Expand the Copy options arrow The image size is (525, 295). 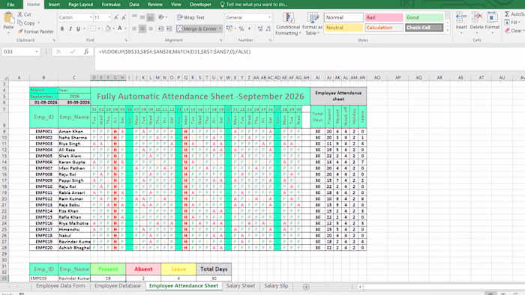pyautogui.click(x=38, y=23)
